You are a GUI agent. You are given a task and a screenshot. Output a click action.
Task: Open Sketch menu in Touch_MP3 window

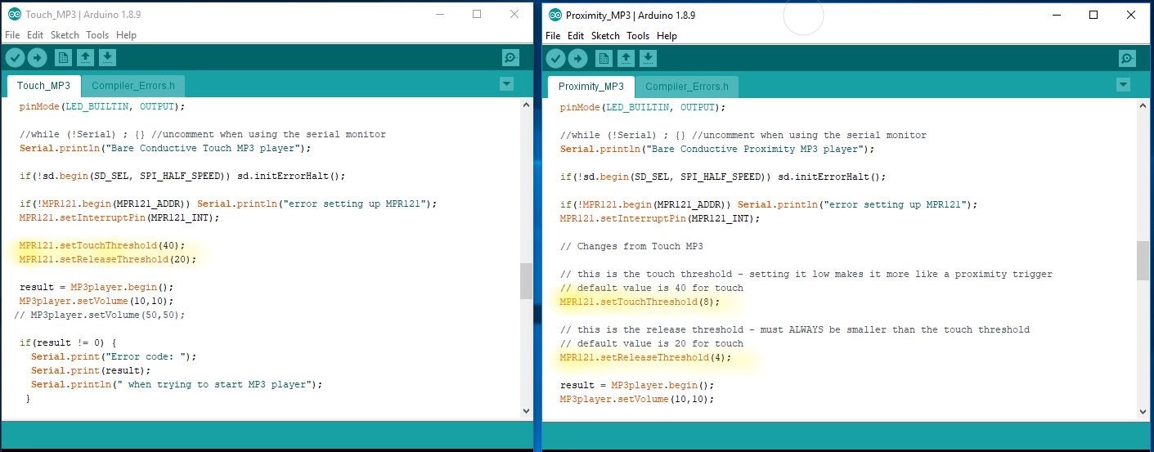pyautogui.click(x=65, y=35)
